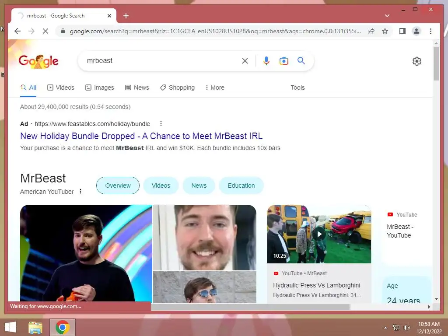Screen dimensions: 448x336
Task: Select the Education chip
Action: coord(241,185)
